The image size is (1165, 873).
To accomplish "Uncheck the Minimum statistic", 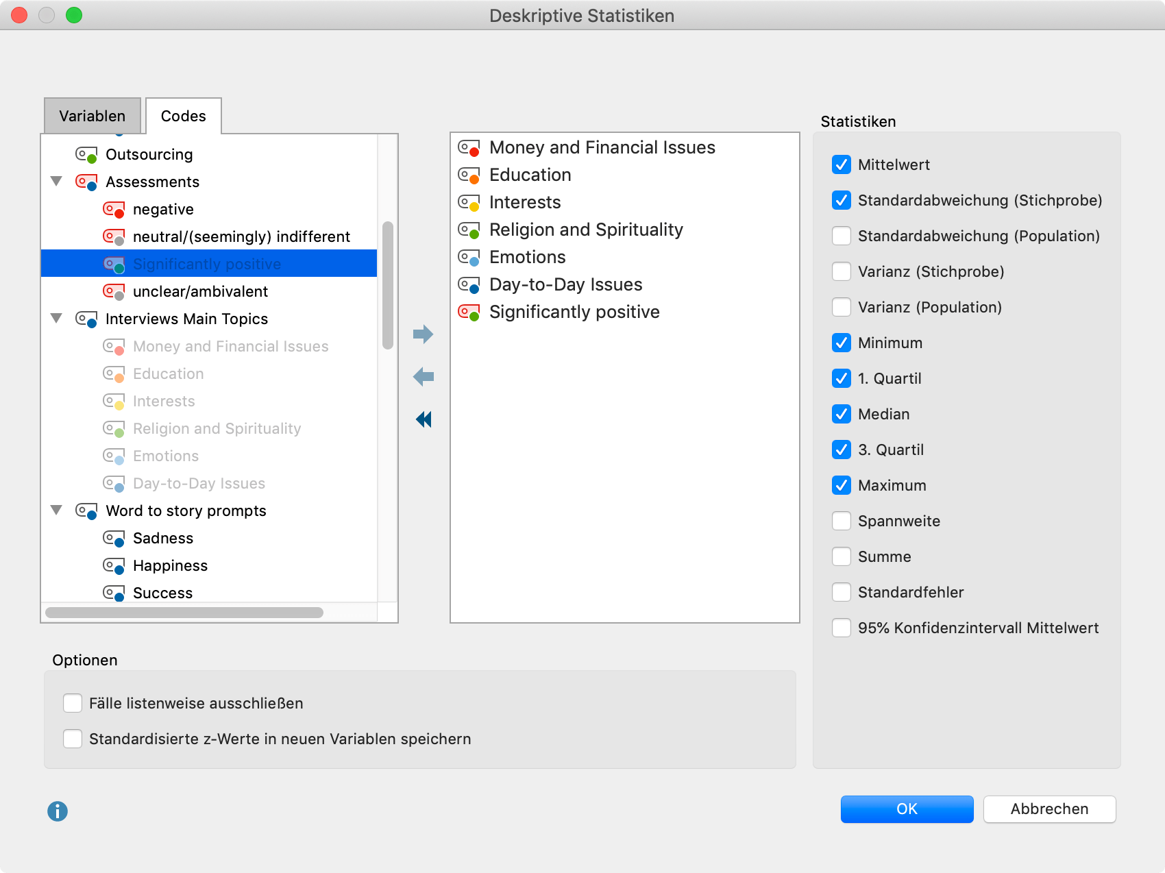I will pos(842,343).
